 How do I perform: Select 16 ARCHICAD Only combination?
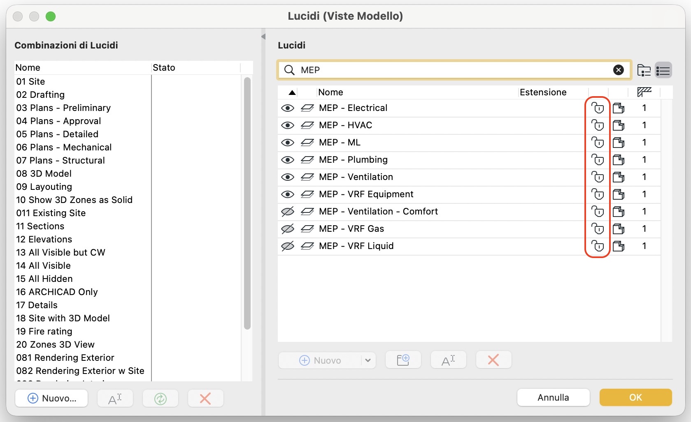pyautogui.click(x=57, y=292)
